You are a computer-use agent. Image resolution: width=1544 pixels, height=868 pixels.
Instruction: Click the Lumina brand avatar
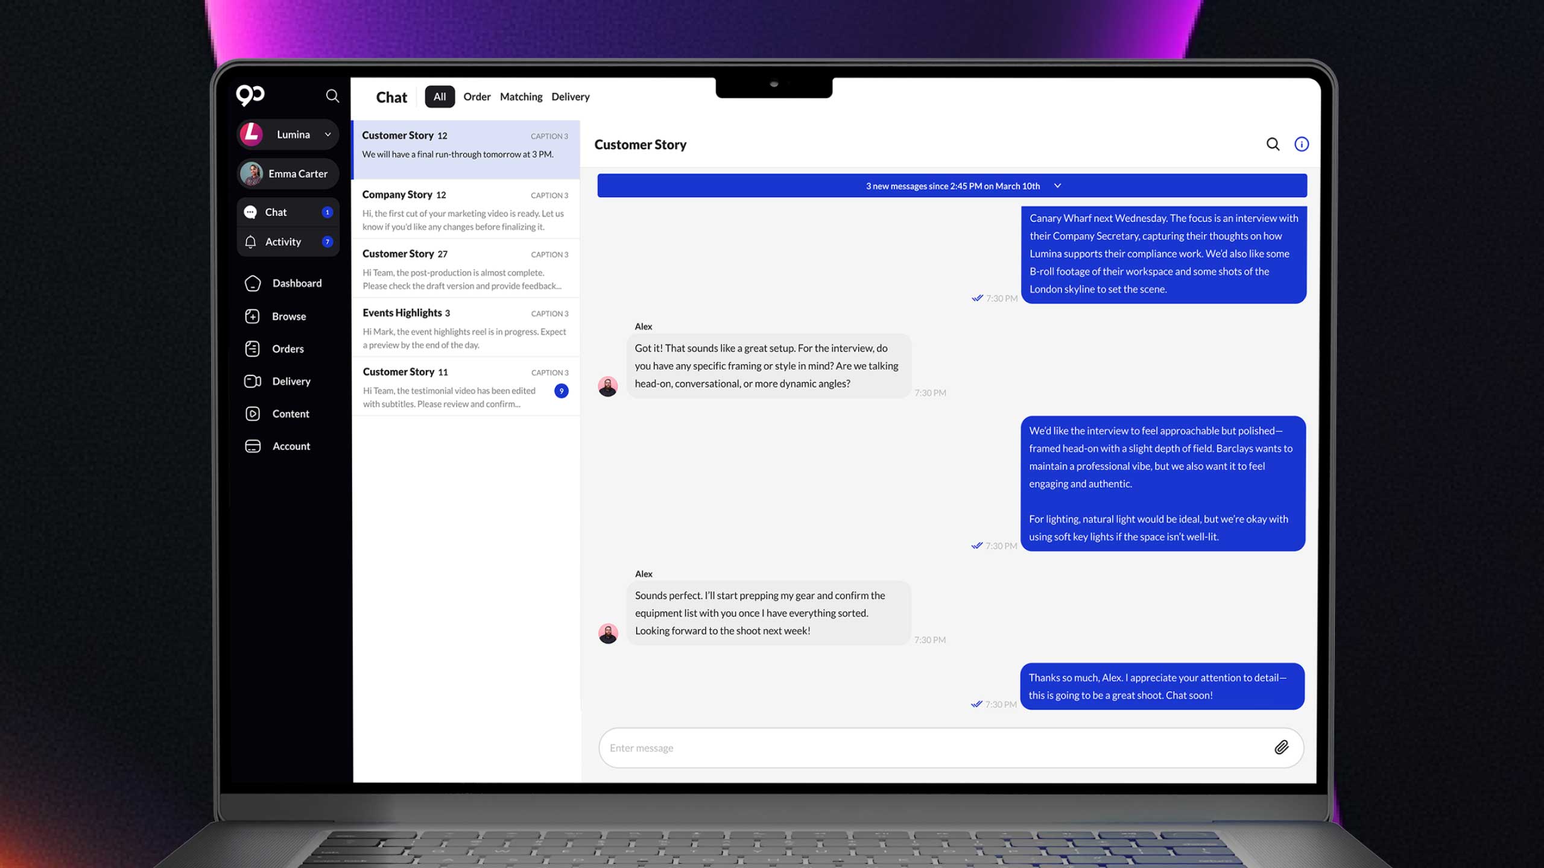point(252,134)
